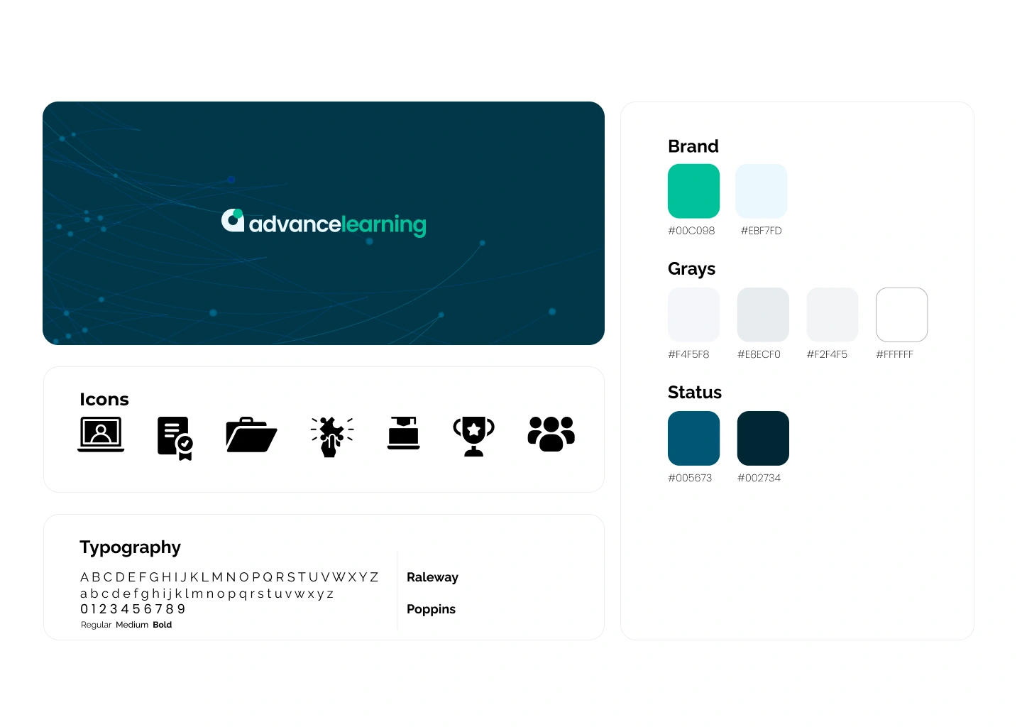Viewport: 1022px width, 727px height.
Task: Click the Raleway font name
Action: [432, 577]
